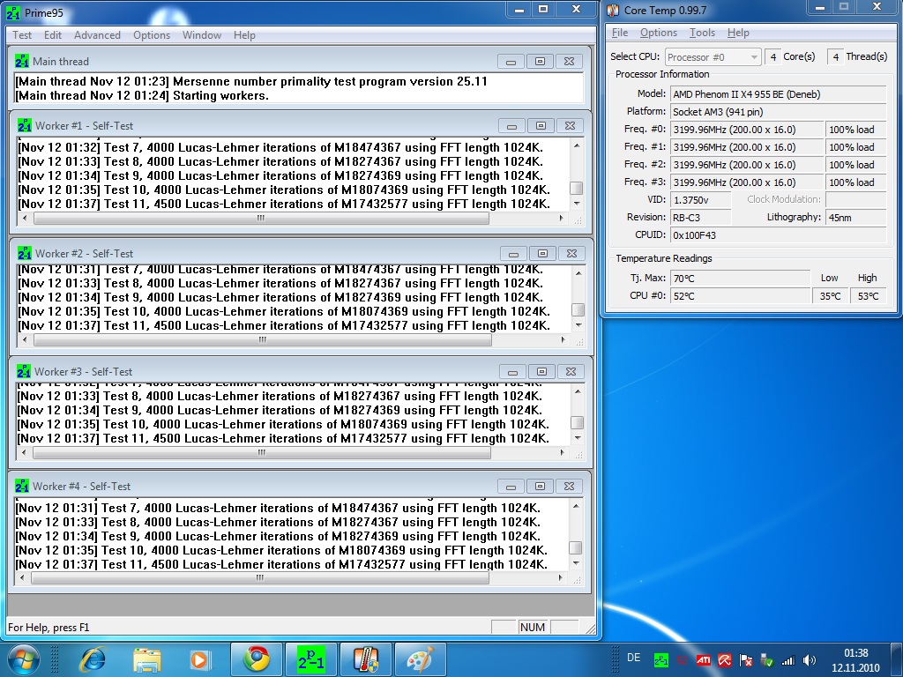Viewport: 903px width, 677px height.
Task: Close the Worker #3 child window
Action: 571,372
